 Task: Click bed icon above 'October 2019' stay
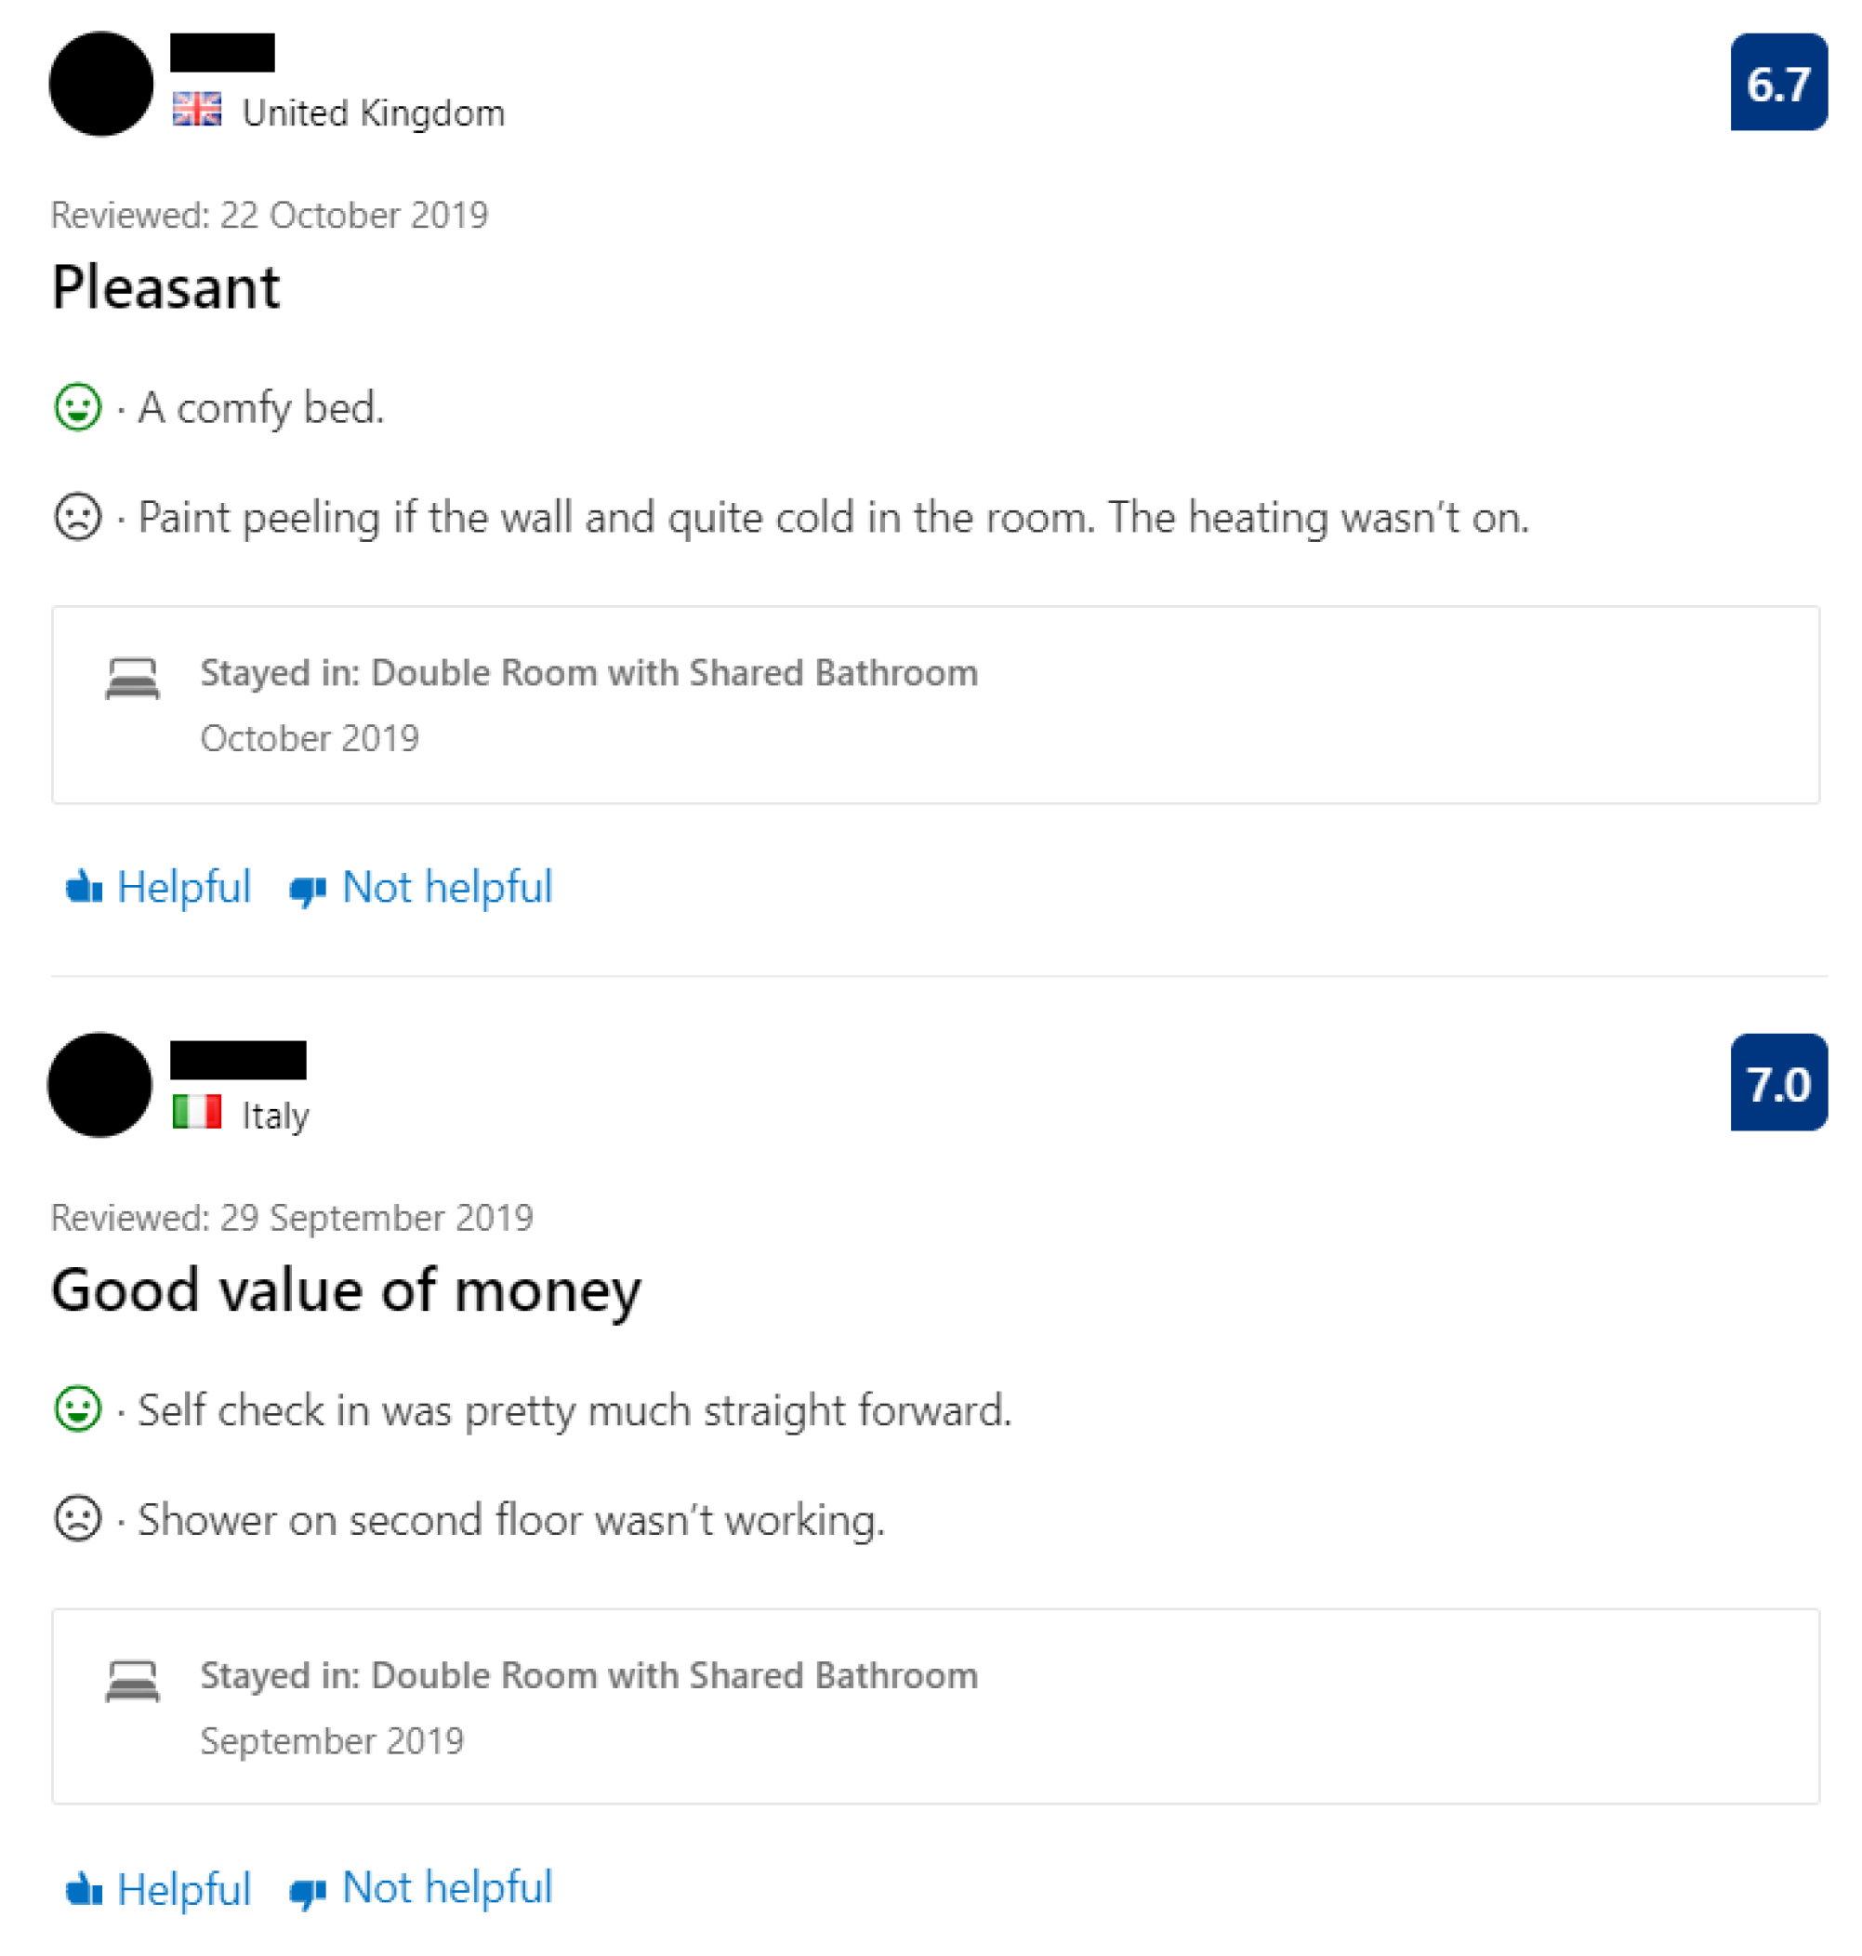pyautogui.click(x=132, y=680)
